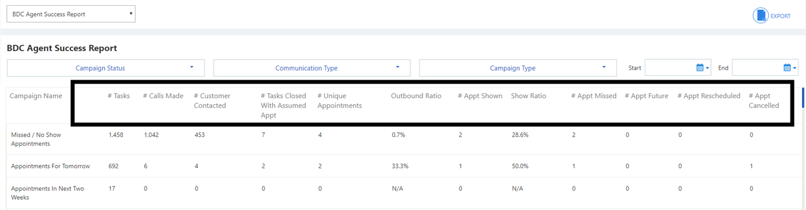Open the End date calendar picker
806x210 pixels.
click(x=790, y=68)
